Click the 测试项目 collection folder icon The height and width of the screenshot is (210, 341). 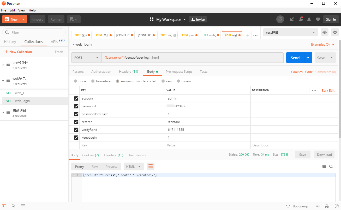click(8, 112)
